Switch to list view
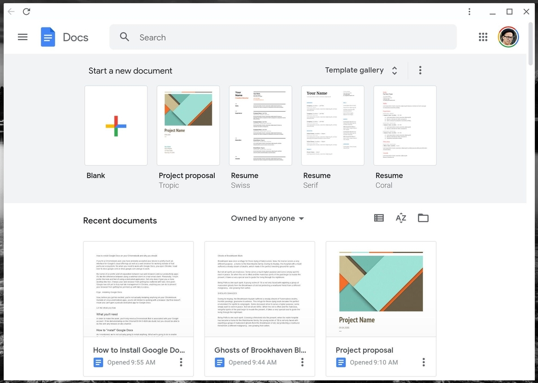The image size is (538, 383). tap(379, 218)
